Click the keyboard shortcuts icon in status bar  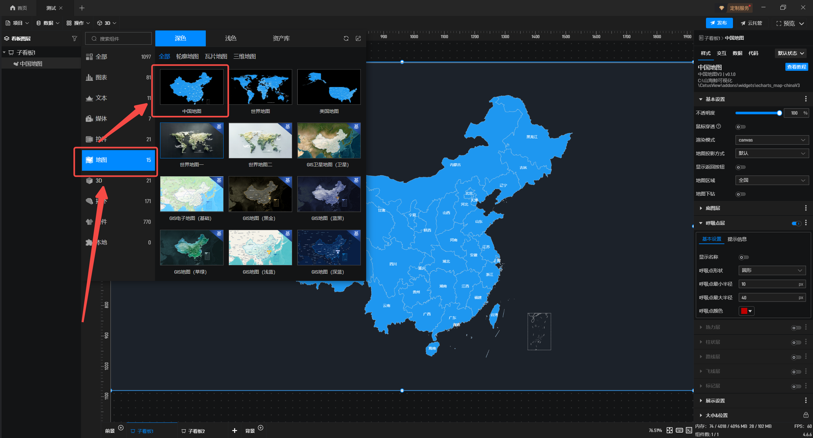tap(679, 430)
